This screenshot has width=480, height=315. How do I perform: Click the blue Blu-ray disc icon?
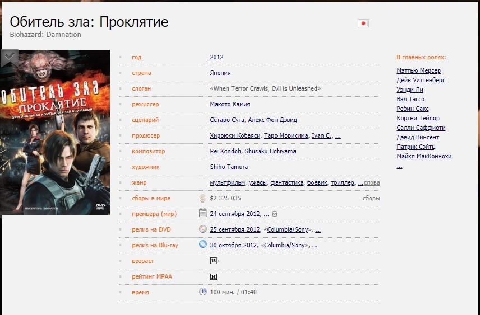click(203, 245)
